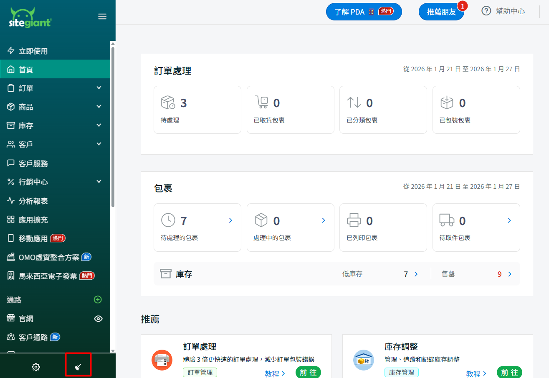549x378 pixels.
Task: Open 分析報表 from the sidebar
Action: pyautogui.click(x=33, y=201)
